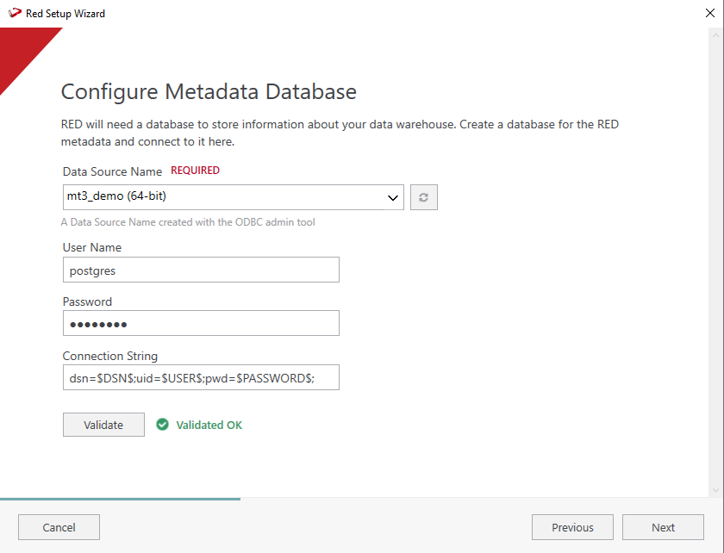
Task: Click the Cancel button
Action: (59, 527)
